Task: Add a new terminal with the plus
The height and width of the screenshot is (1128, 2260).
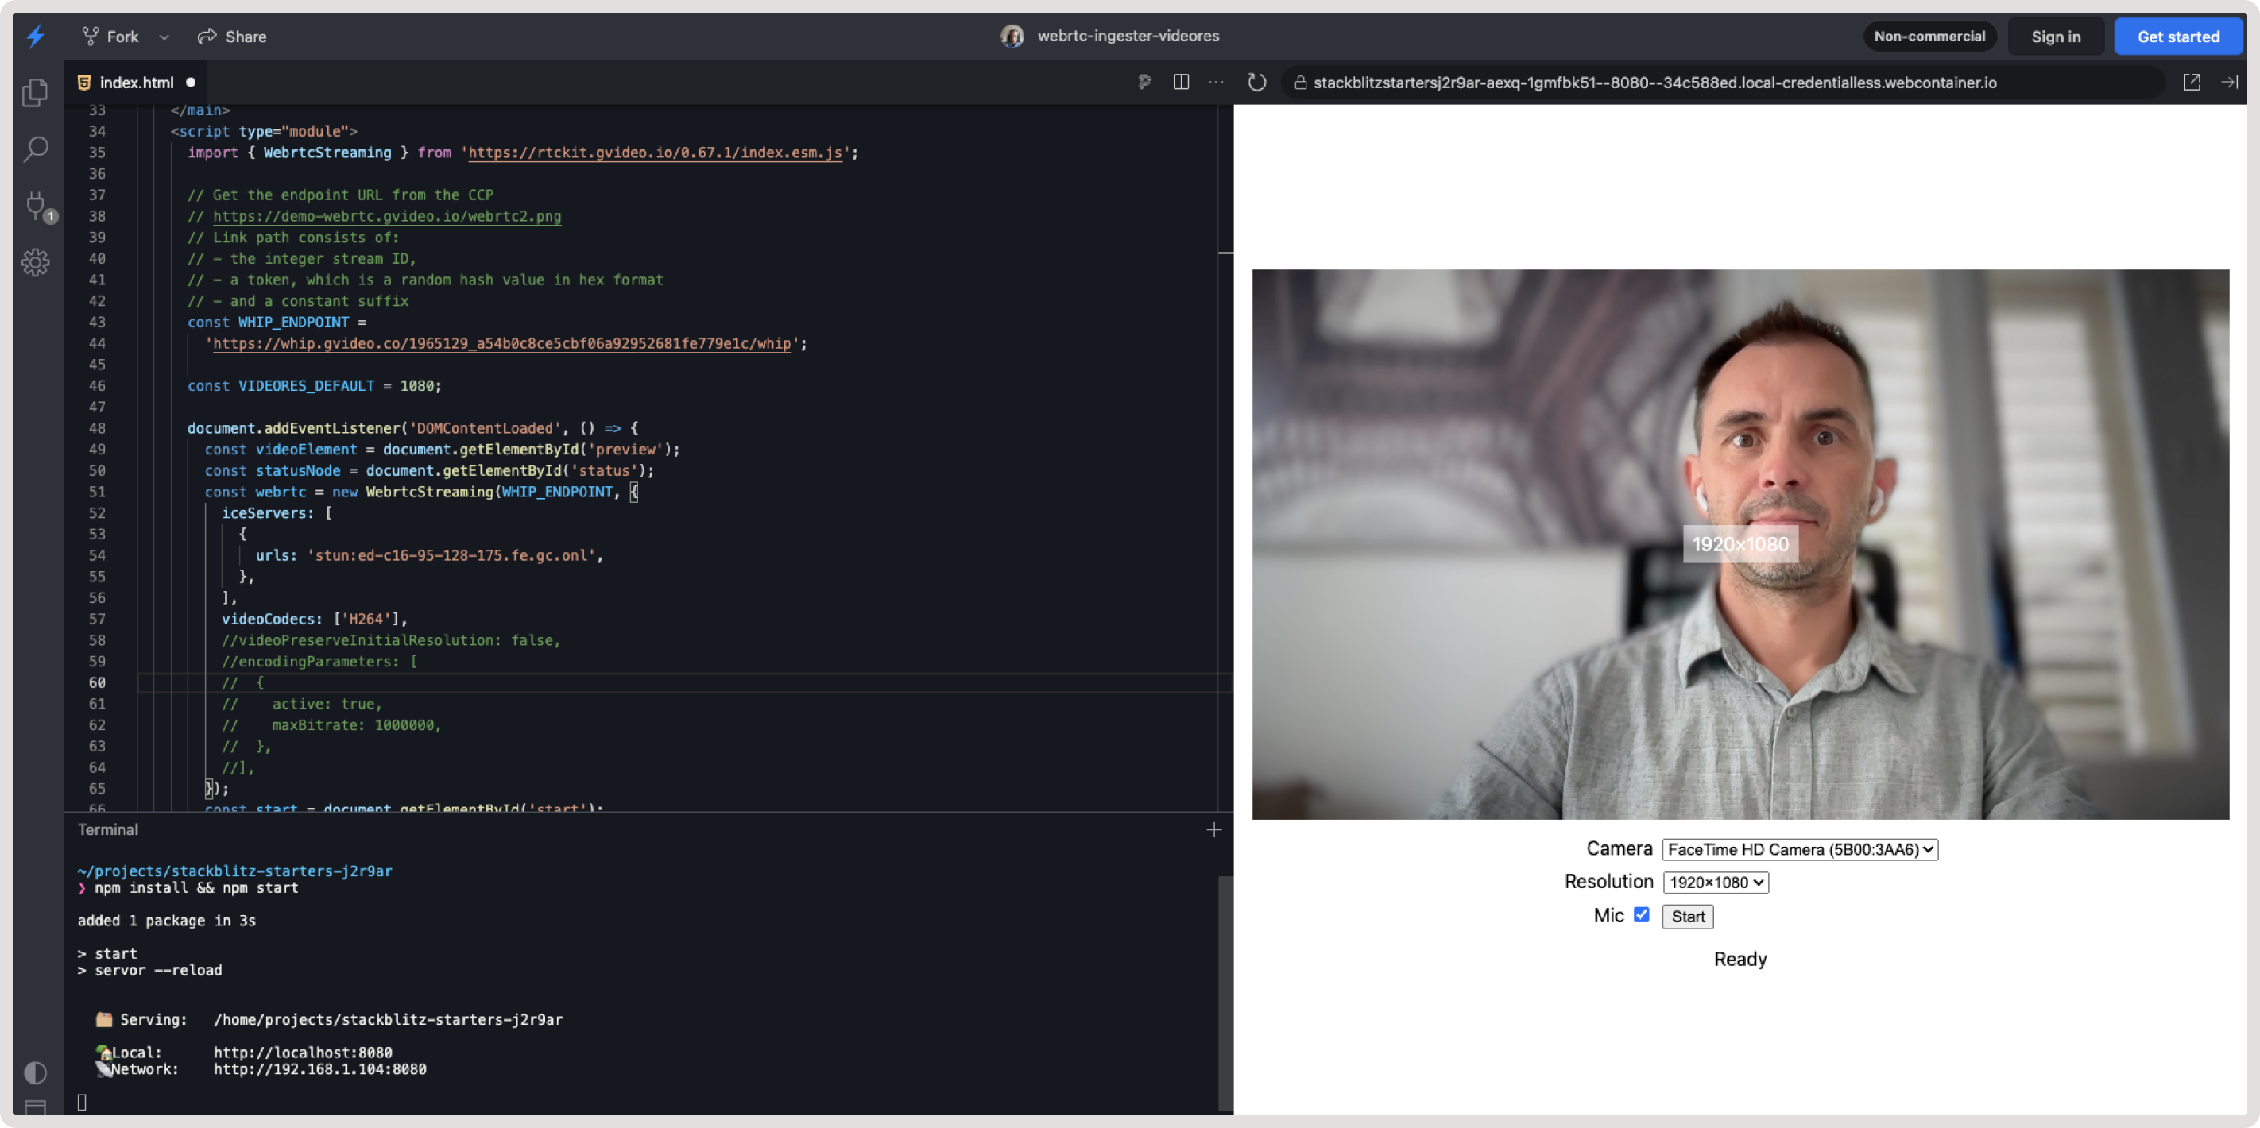Action: pos(1213,829)
